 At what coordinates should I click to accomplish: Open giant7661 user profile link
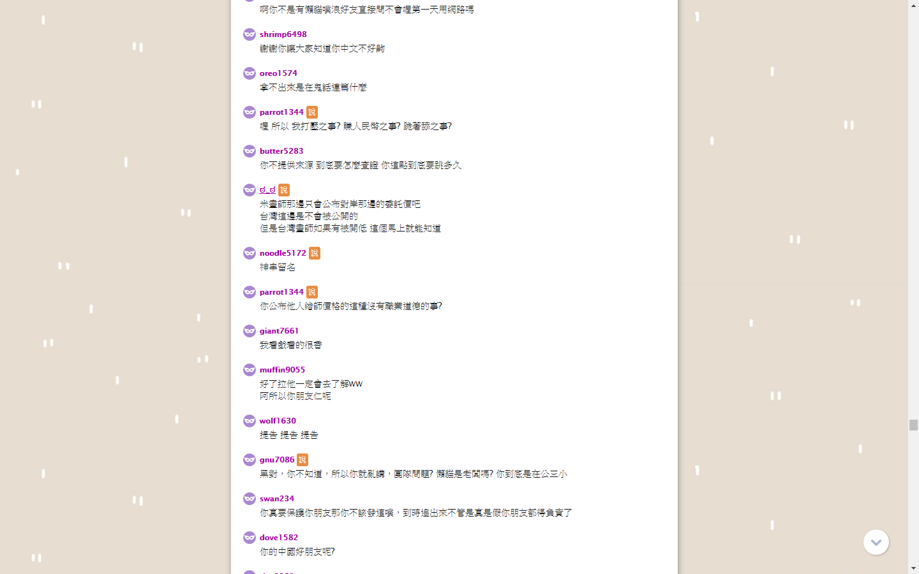pos(279,331)
